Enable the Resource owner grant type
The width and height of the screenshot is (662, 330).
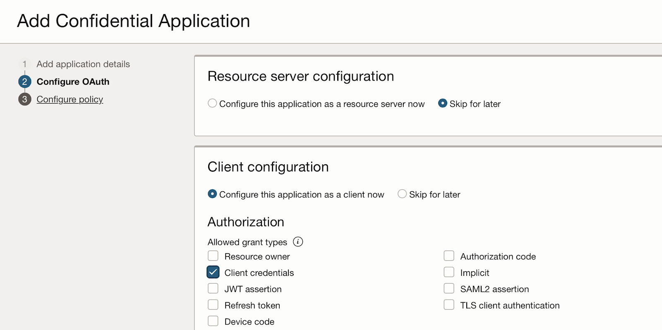[213, 256]
